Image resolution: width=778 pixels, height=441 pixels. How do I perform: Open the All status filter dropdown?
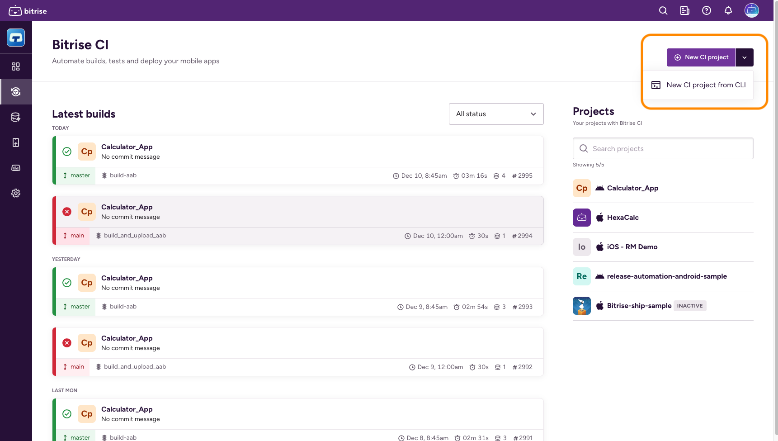(x=496, y=114)
